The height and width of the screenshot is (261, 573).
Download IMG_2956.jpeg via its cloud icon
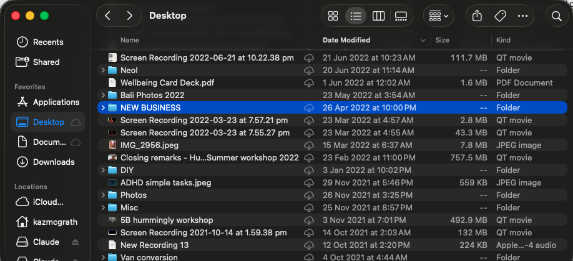309,145
